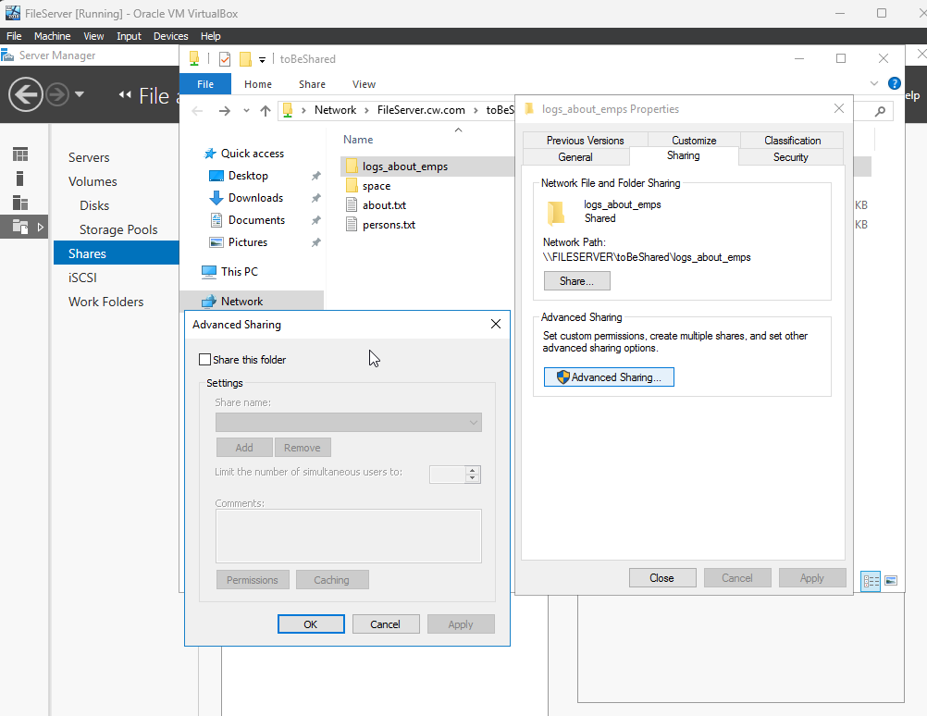
Task: Open the Security tab in Properties
Action: pyautogui.click(x=790, y=157)
